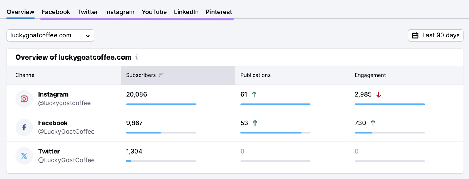Sort by the Engagement column header

(x=370, y=75)
